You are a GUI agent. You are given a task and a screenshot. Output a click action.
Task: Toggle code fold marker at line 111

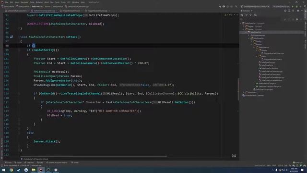(x=19, y=102)
